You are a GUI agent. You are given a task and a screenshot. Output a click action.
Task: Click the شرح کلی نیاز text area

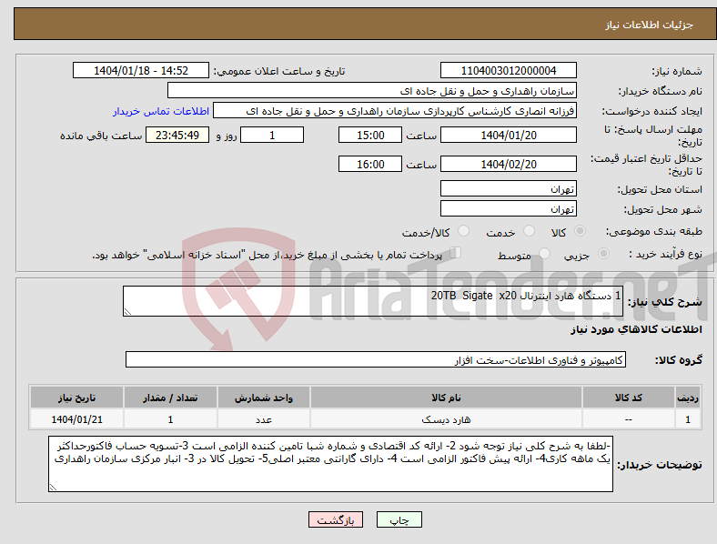[x=373, y=301]
